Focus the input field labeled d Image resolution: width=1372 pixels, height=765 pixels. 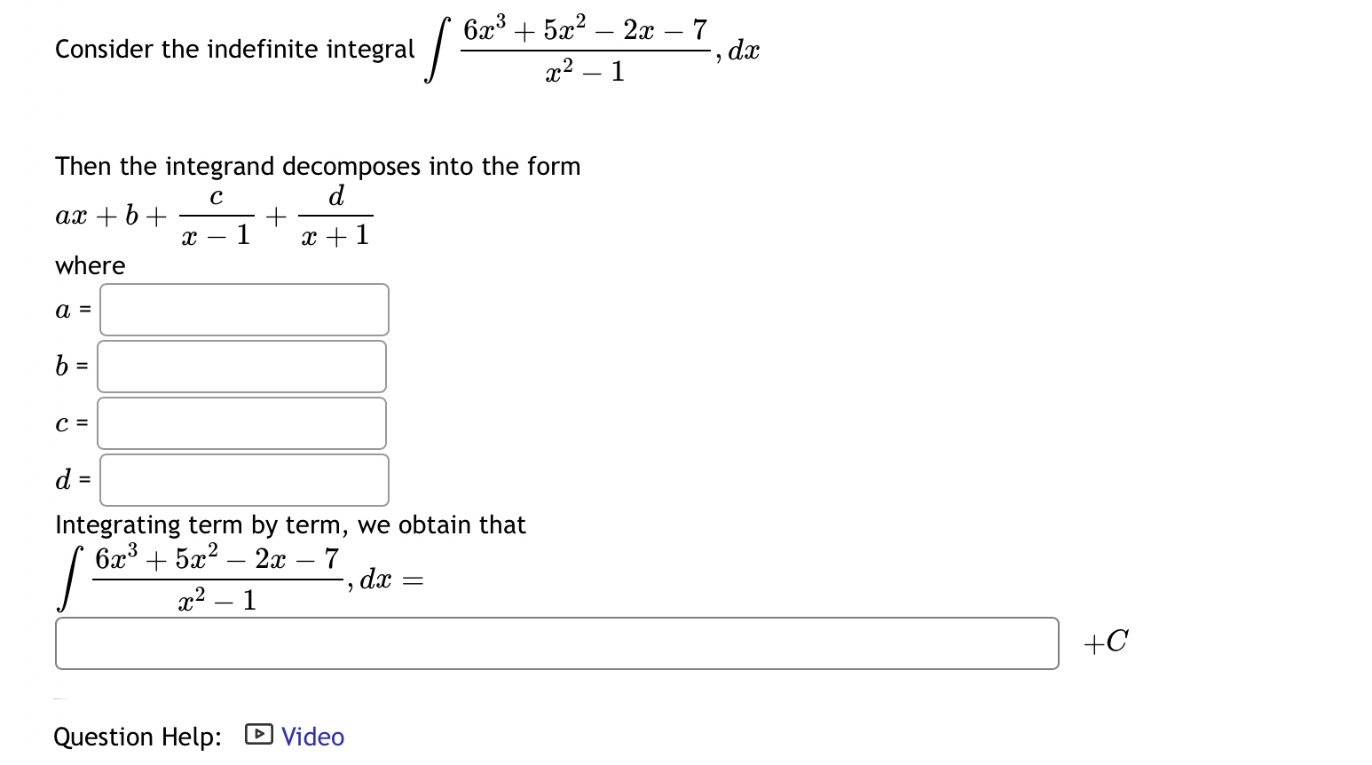(x=244, y=479)
